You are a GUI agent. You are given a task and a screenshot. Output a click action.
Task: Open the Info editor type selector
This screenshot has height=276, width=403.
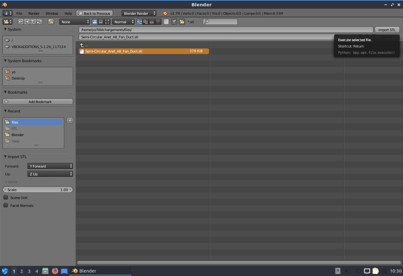pyautogui.click(x=8, y=13)
